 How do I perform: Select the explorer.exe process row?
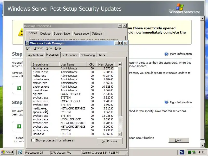(x=73, y=87)
